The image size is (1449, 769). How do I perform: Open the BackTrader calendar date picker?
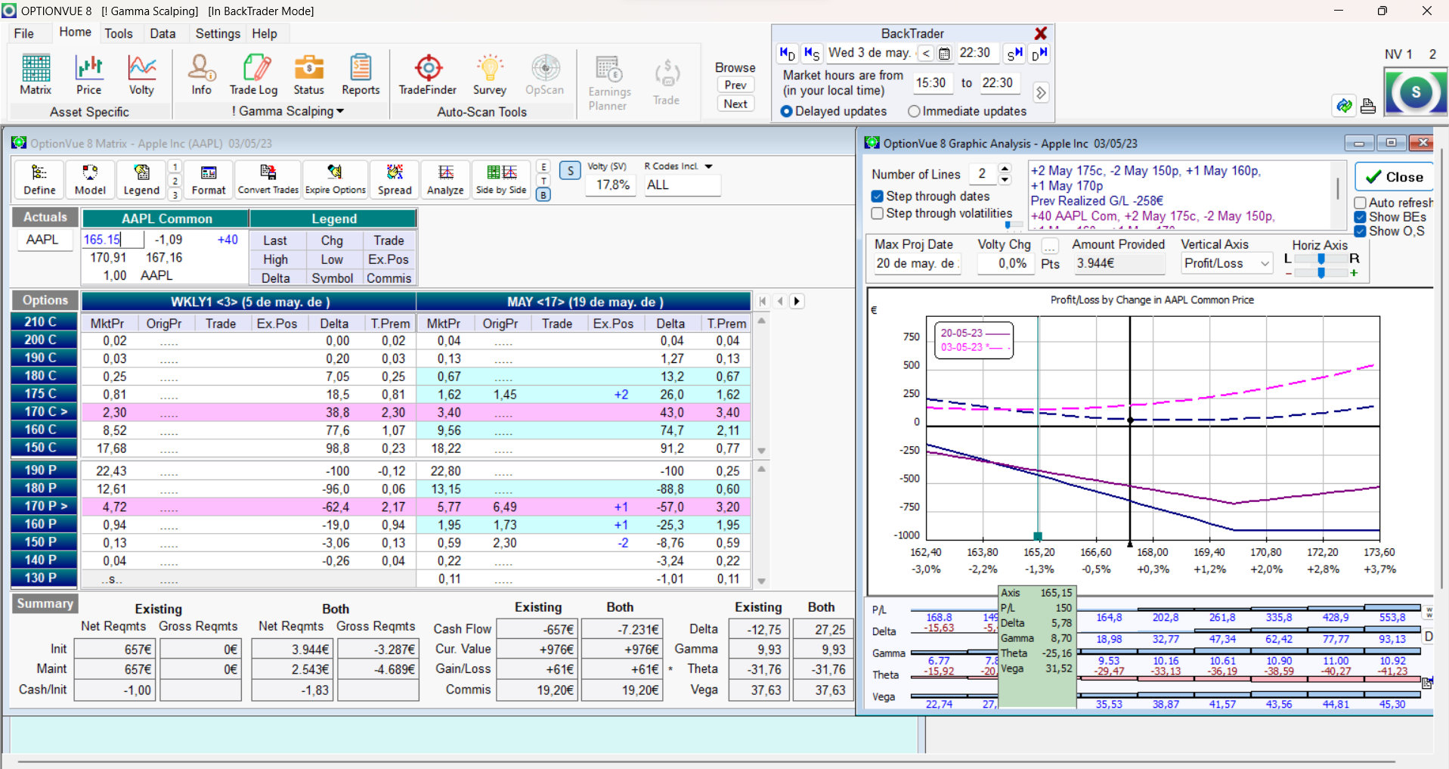[x=945, y=54]
